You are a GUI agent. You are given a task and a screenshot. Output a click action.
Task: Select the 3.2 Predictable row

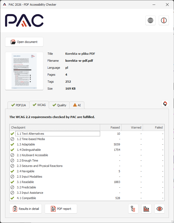[87, 187]
